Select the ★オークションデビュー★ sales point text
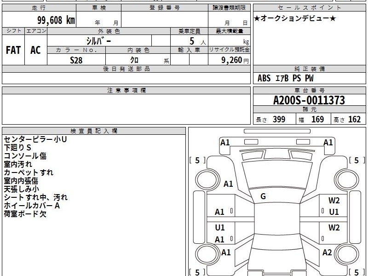 (295, 18)
